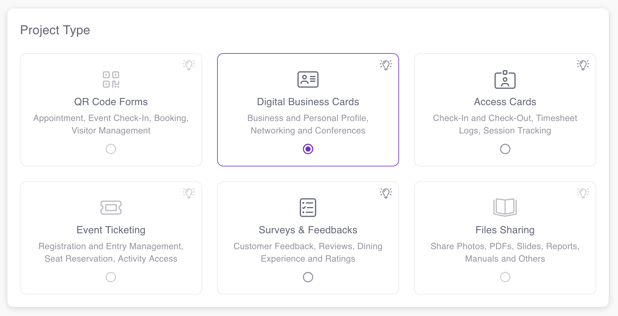This screenshot has height=316, width=618.
Task: Select the QR Code Forms radio button
Action: pos(111,149)
